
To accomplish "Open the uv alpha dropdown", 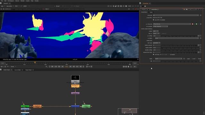I will (177, 38).
